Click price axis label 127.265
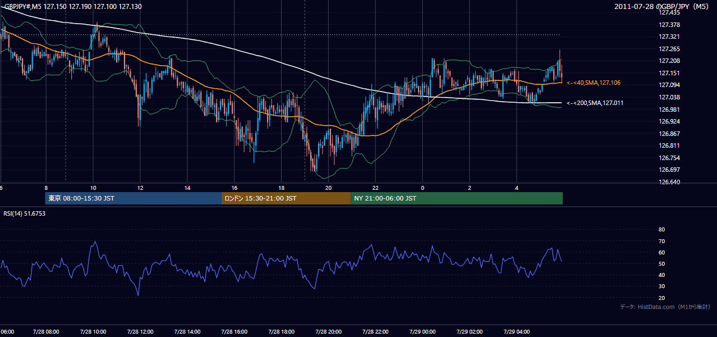The image size is (717, 337). click(x=669, y=49)
